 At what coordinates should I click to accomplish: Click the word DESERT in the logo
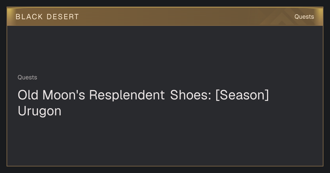63,17
